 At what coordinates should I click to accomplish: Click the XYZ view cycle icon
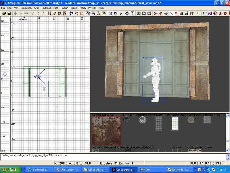[x=120, y=13]
